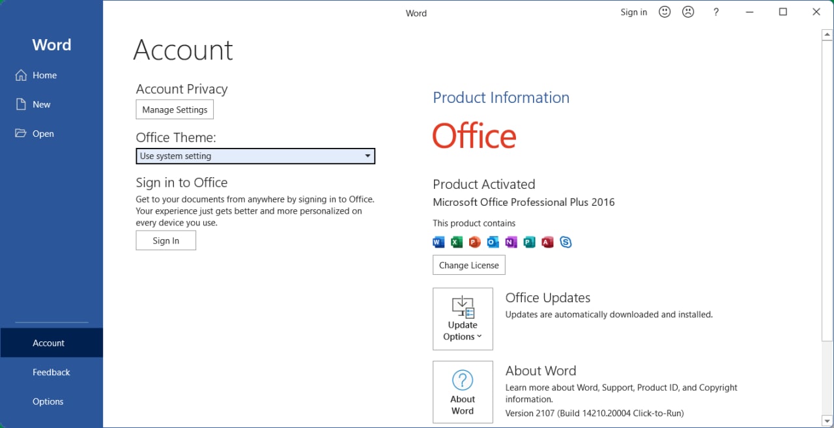This screenshot has width=834, height=428.
Task: Expand the Office Theme dropdown
Action: pos(255,156)
